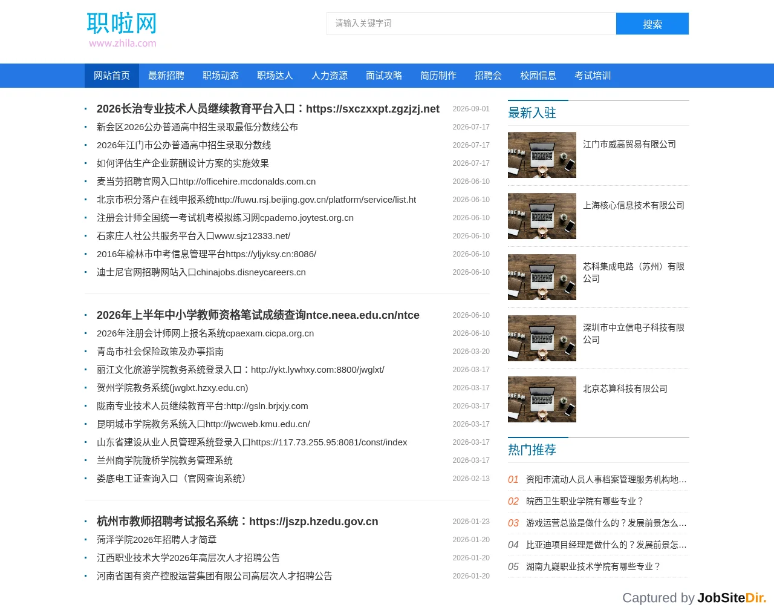Open the 招聘会 menu item
This screenshot has height=616, width=774.
pos(488,76)
